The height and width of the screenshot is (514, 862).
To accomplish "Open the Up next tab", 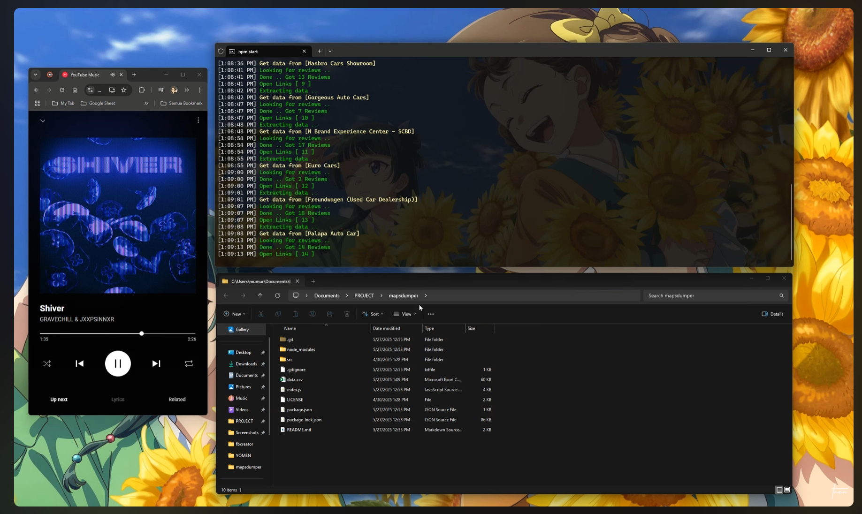I will (x=59, y=400).
